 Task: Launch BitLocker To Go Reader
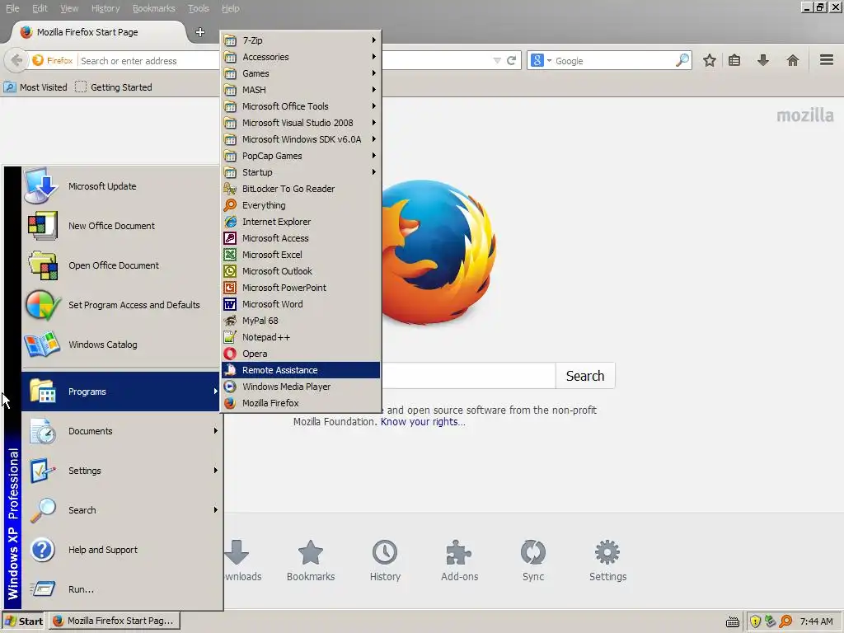click(300, 189)
